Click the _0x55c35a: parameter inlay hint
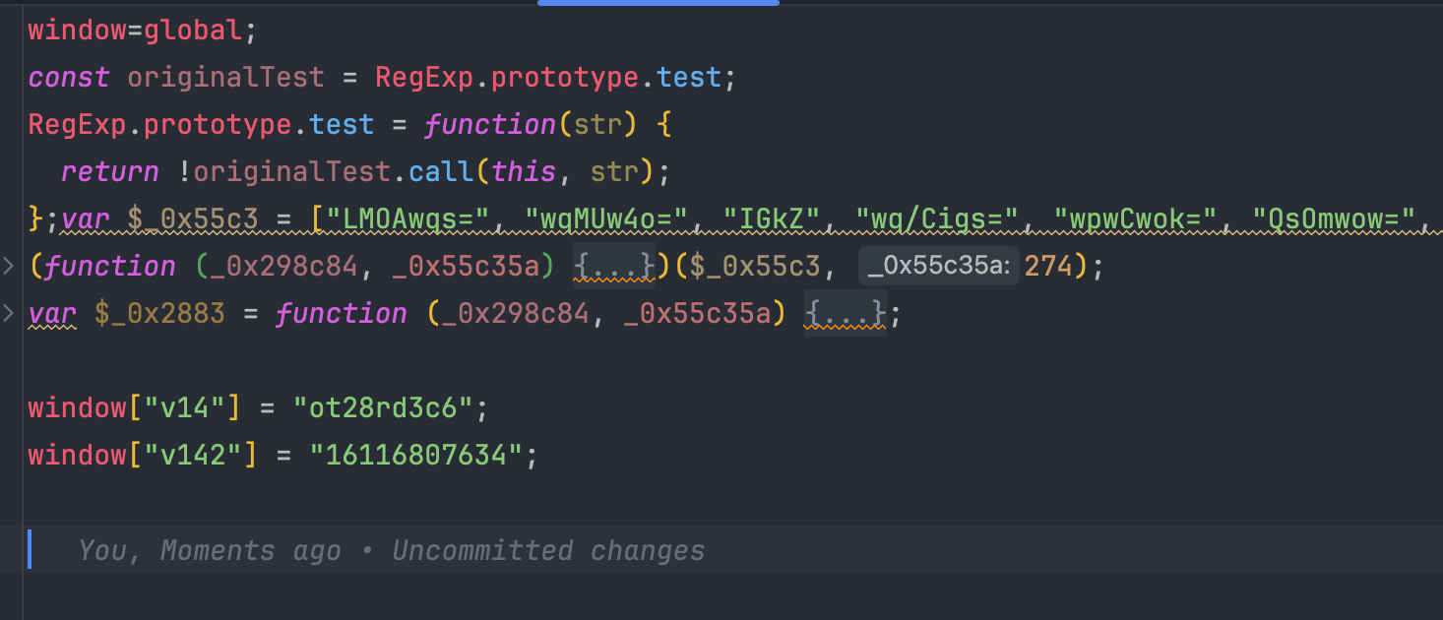Image resolution: width=1443 pixels, height=620 pixels. coord(936,266)
